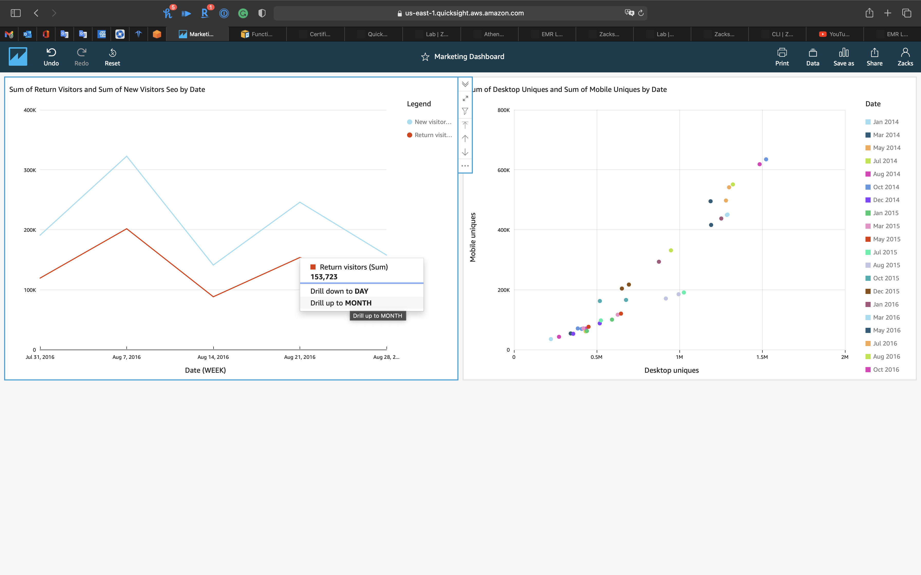The width and height of the screenshot is (921, 575).
Task: Open the visual's filter funnel icon
Action: 465,111
